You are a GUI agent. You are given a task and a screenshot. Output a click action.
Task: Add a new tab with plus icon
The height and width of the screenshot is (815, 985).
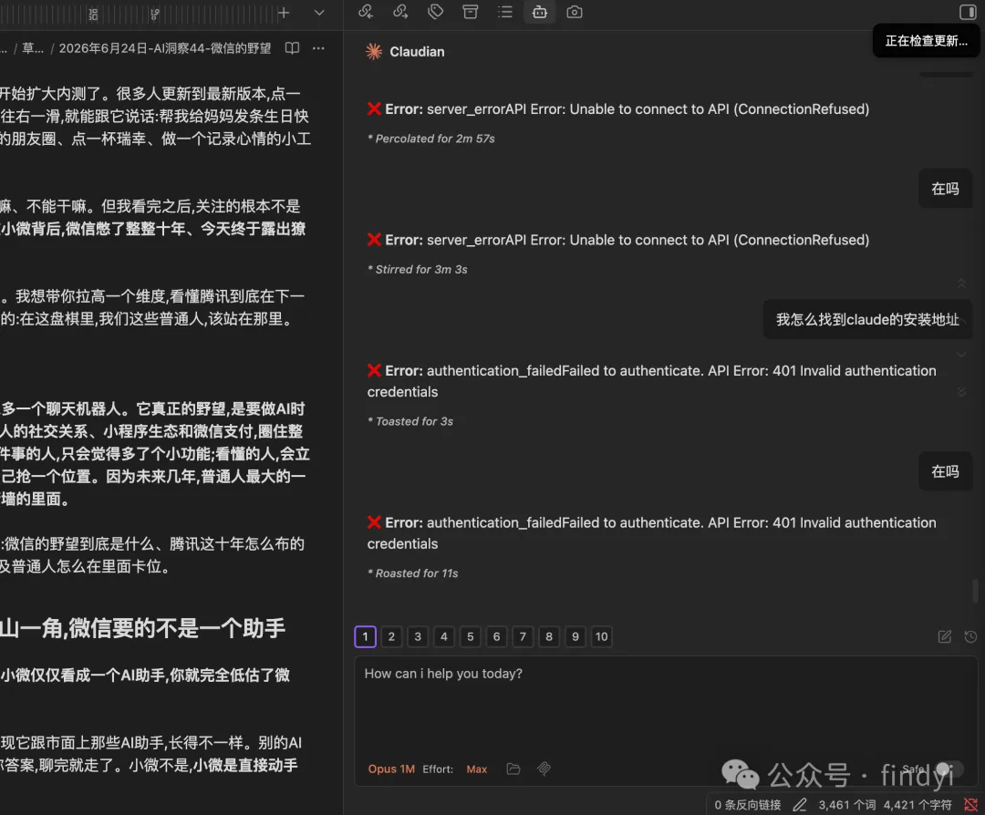[284, 13]
